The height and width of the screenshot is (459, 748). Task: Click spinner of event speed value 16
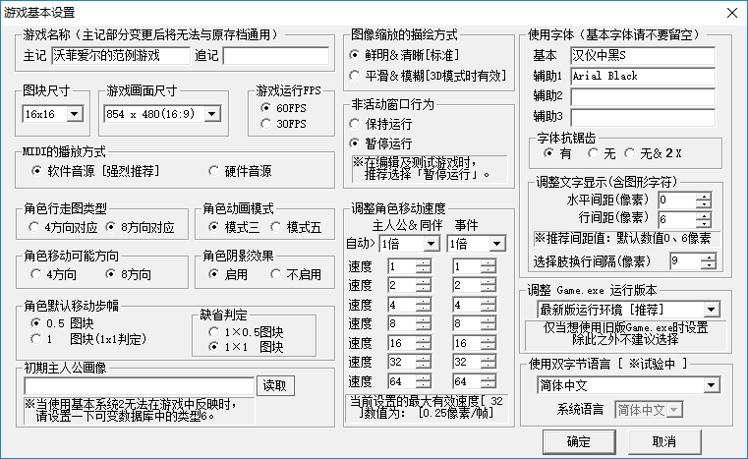coord(489,343)
